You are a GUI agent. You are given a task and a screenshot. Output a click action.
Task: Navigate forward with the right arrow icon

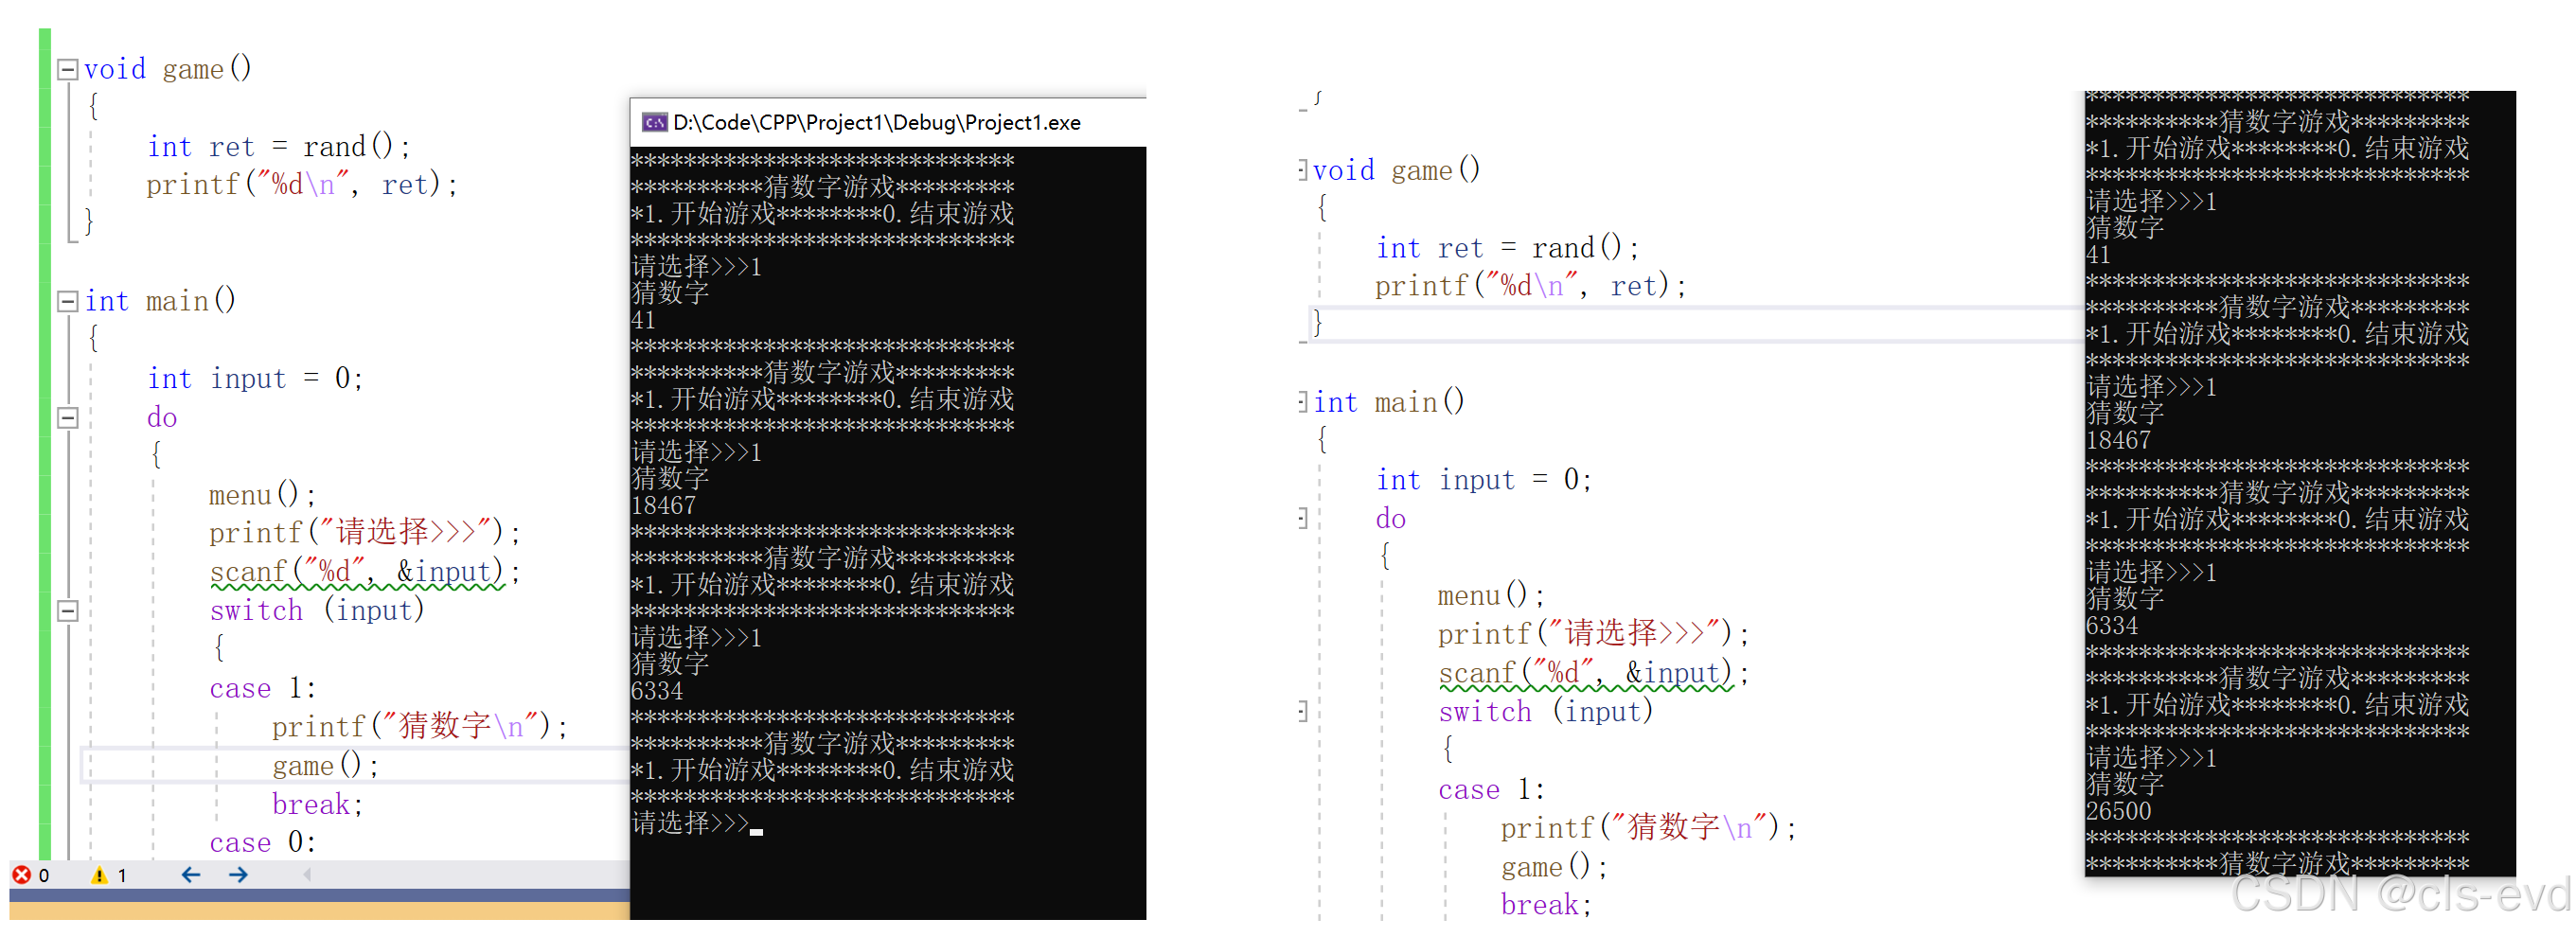coord(238,875)
